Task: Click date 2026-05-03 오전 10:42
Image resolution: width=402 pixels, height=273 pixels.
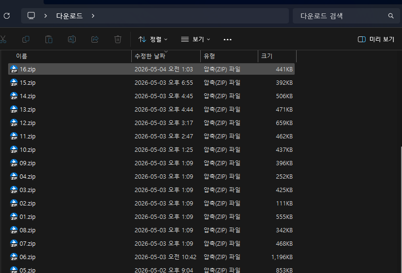Action: (165, 257)
